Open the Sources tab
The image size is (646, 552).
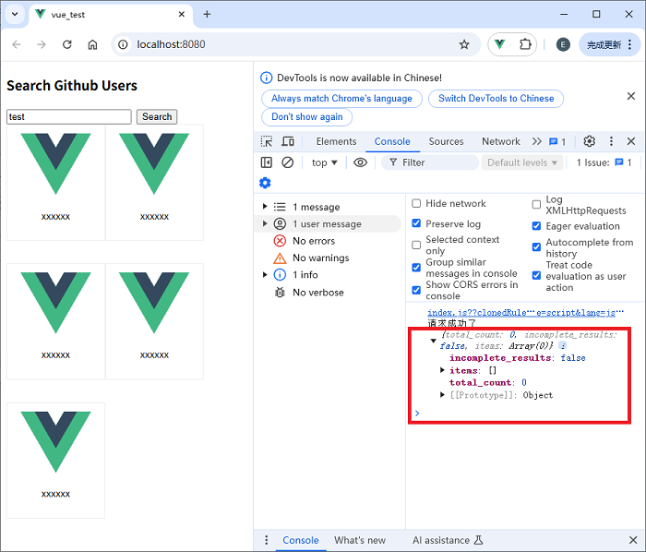coord(446,141)
